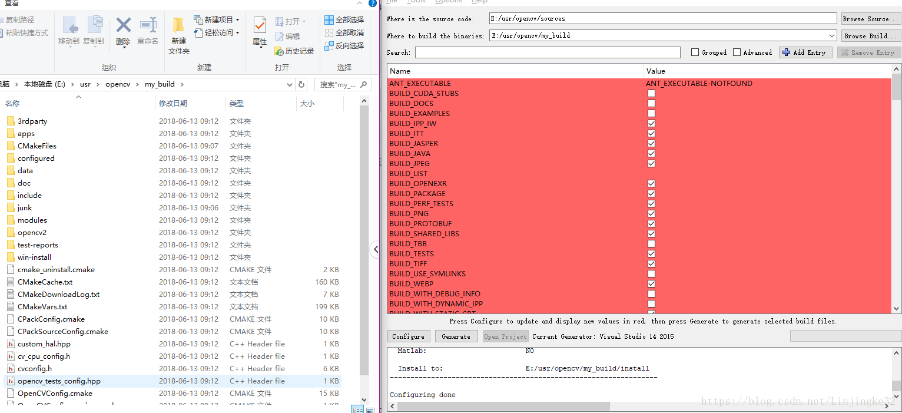Click the CMake Search input field
The height and width of the screenshot is (413, 902).
pyautogui.click(x=548, y=52)
